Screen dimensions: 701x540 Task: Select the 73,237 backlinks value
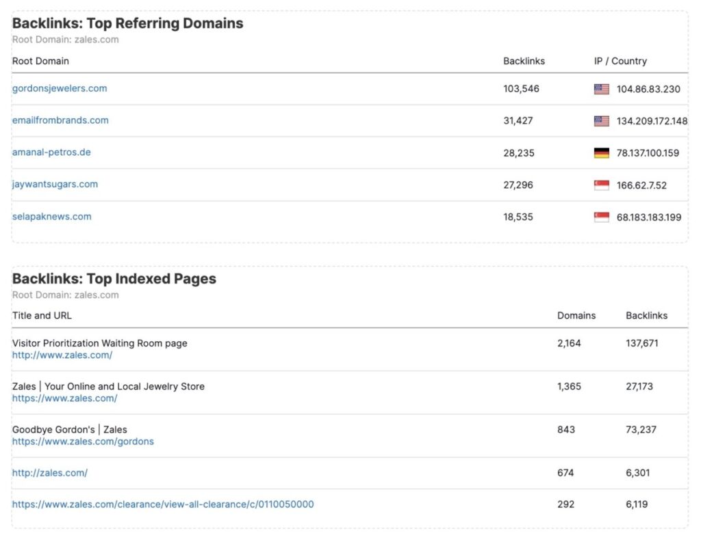641,430
